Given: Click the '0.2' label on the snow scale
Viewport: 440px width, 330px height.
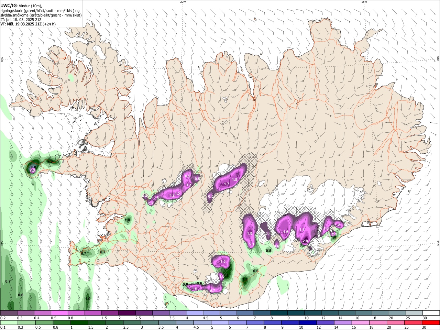Looking at the screenshot, I should pyautogui.click(x=3, y=318).
